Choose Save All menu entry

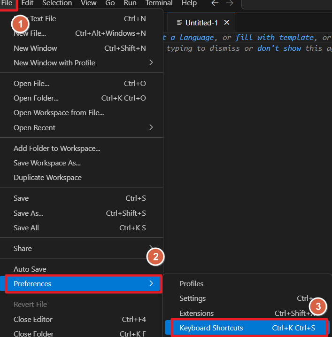point(81,228)
